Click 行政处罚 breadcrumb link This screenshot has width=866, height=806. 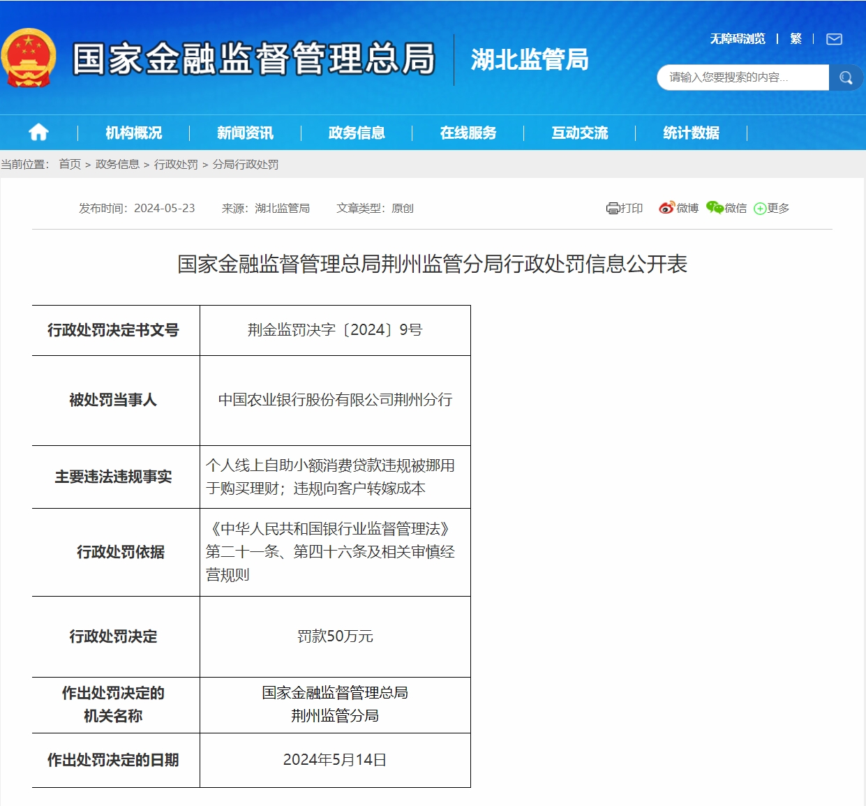point(176,164)
